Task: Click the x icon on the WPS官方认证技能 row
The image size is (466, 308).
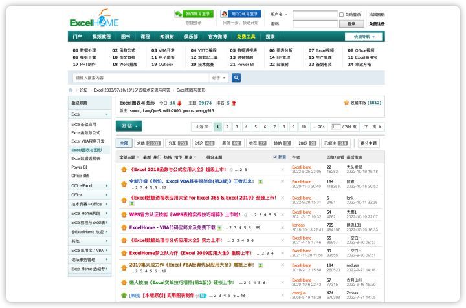Action: coord(282,214)
